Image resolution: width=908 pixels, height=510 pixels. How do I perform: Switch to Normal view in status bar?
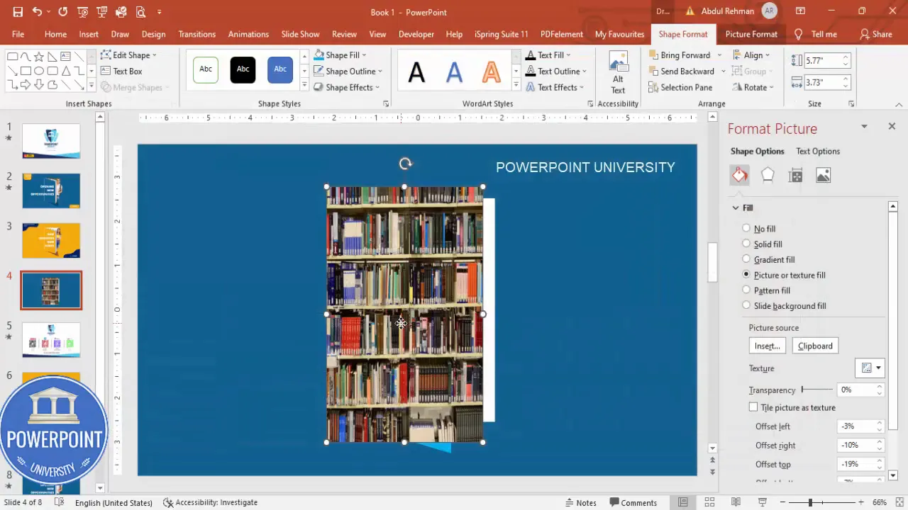(683, 502)
